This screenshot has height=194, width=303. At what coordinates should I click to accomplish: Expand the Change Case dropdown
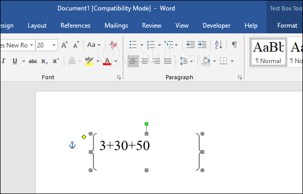point(99,45)
